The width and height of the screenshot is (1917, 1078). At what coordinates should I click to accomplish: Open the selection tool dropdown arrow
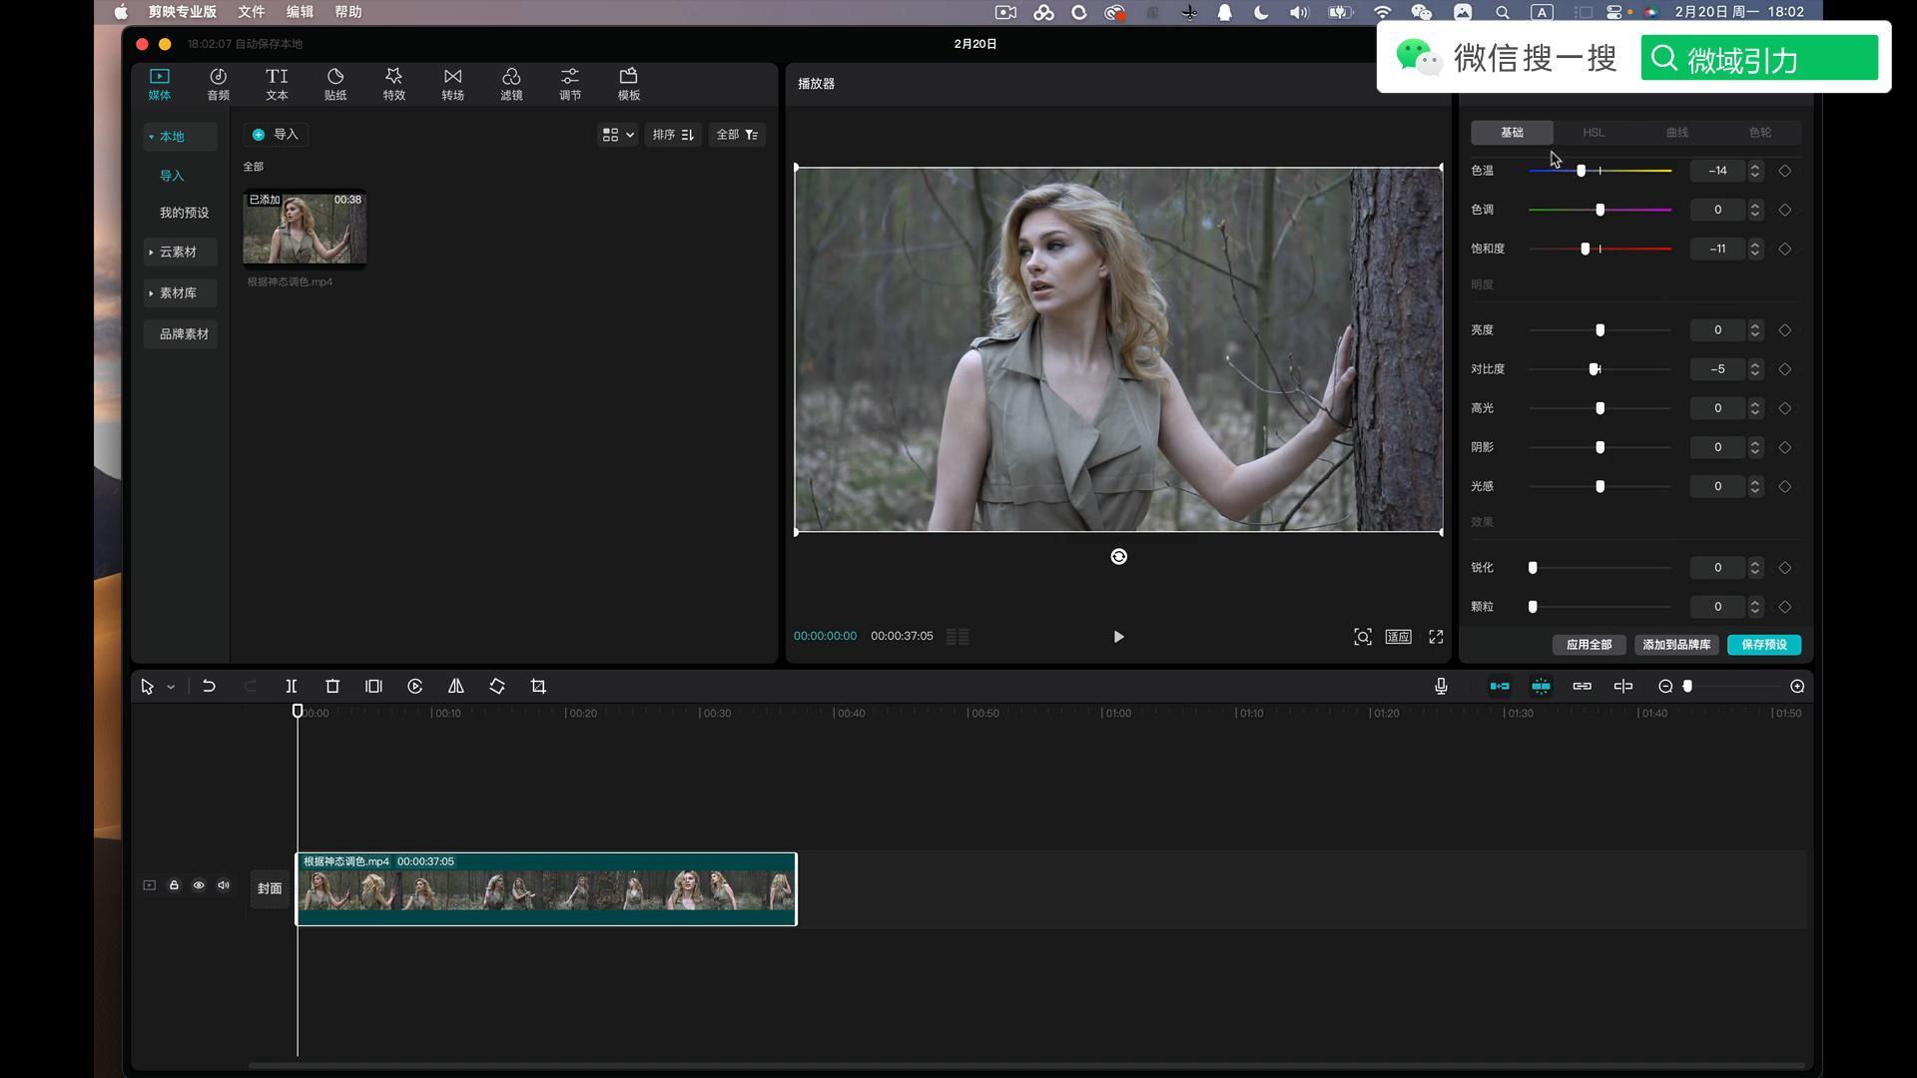click(x=171, y=687)
